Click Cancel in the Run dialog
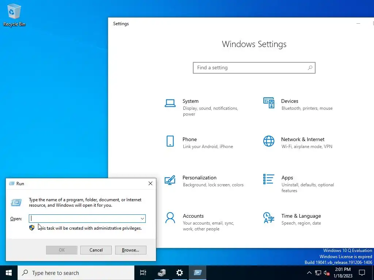This screenshot has width=374, height=280. (96, 250)
